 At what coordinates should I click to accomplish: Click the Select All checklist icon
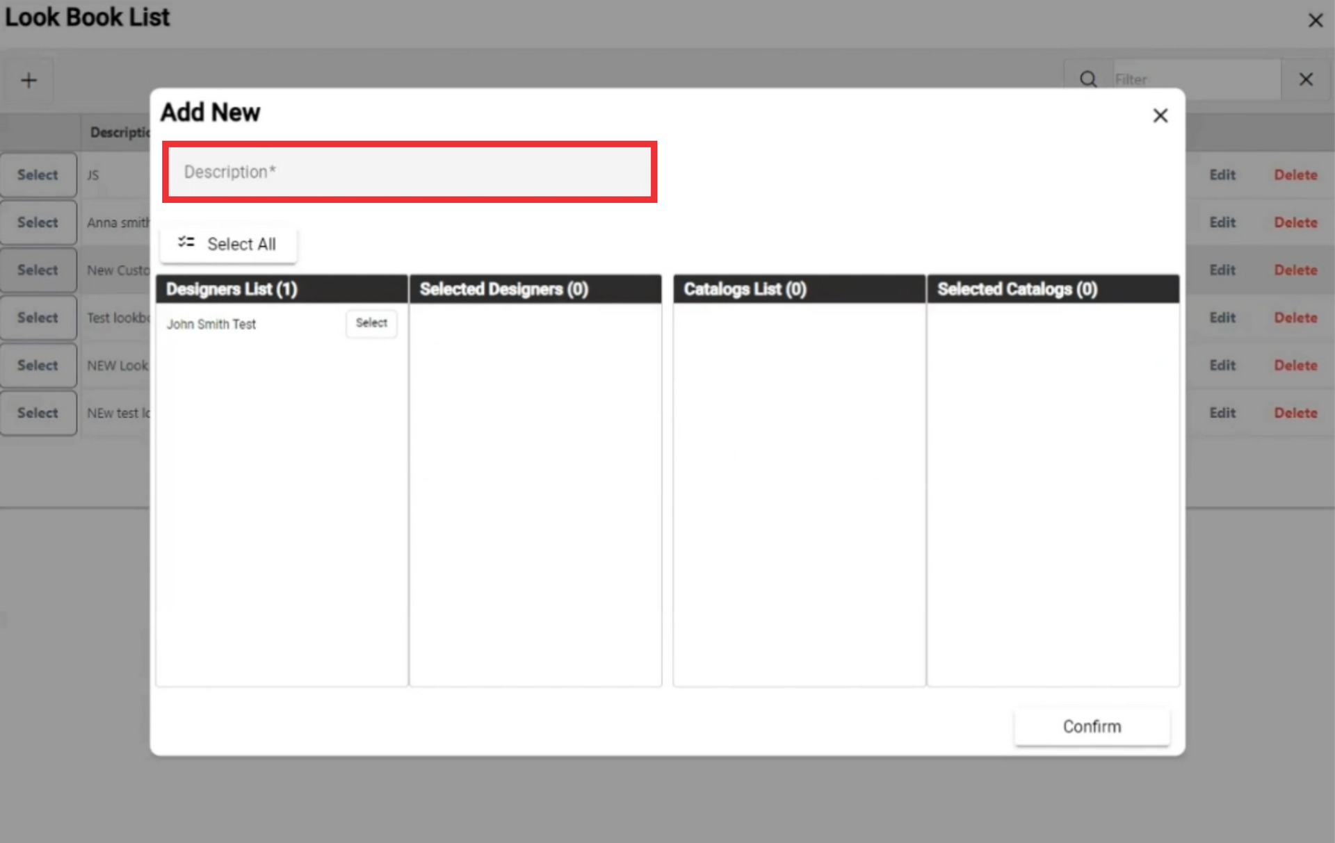point(186,243)
